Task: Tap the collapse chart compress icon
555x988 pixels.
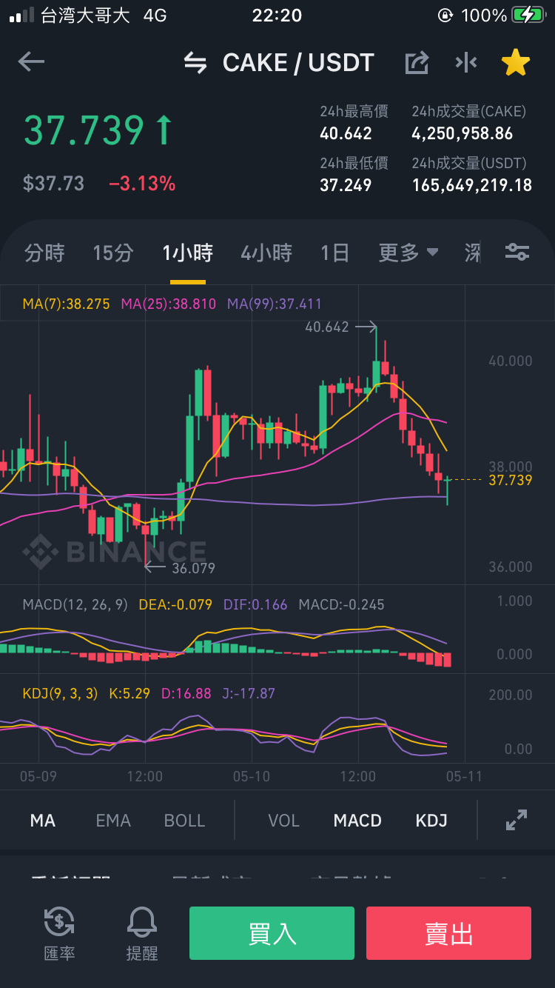Action: [466, 63]
